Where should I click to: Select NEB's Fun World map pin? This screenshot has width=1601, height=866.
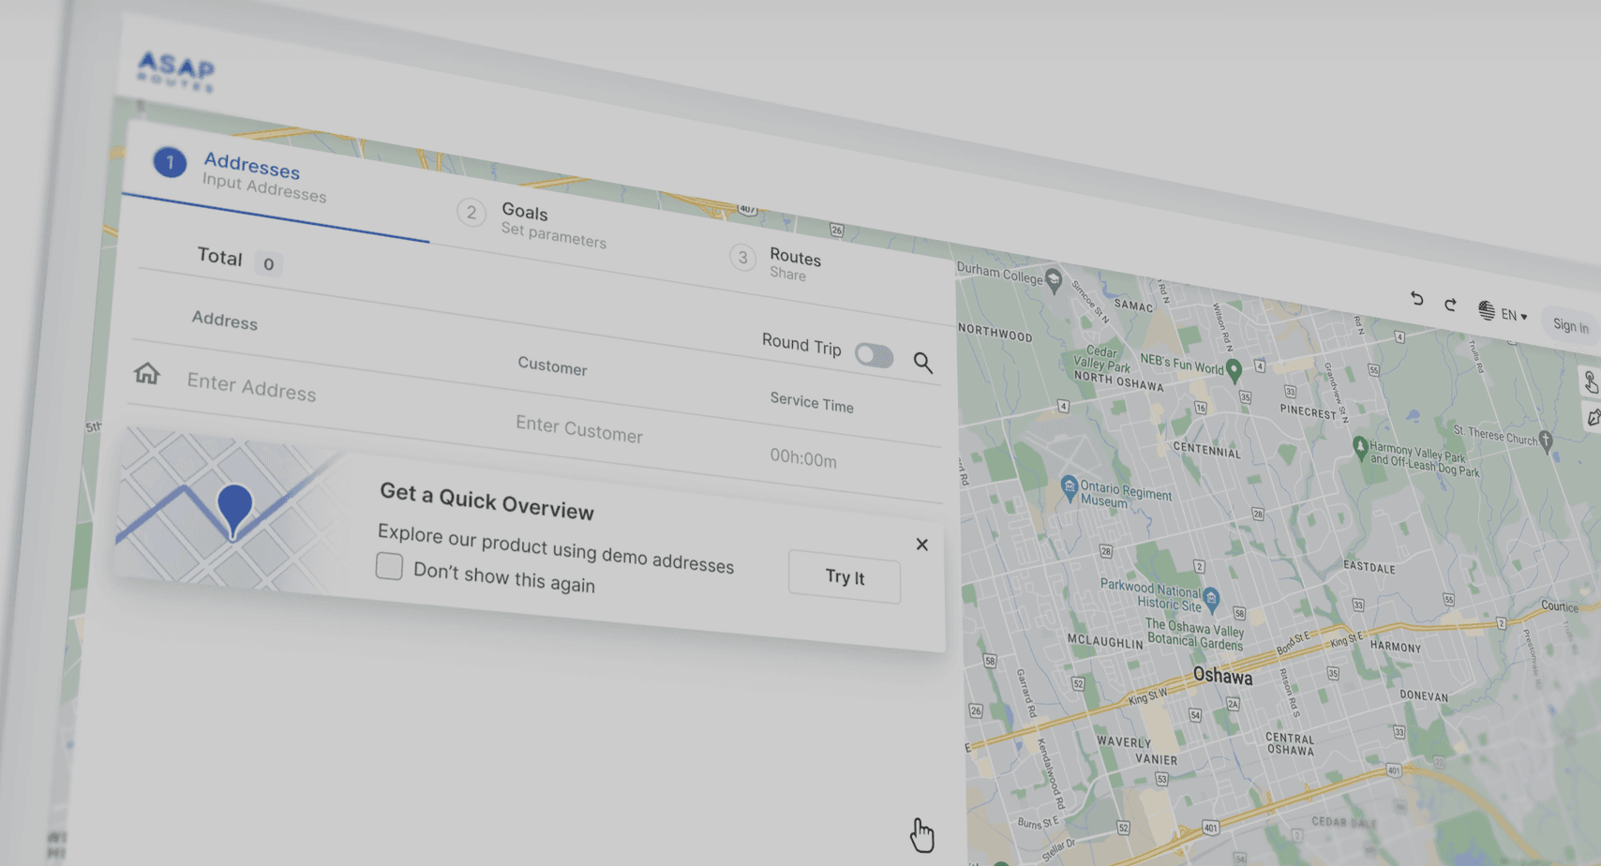[x=1234, y=369]
